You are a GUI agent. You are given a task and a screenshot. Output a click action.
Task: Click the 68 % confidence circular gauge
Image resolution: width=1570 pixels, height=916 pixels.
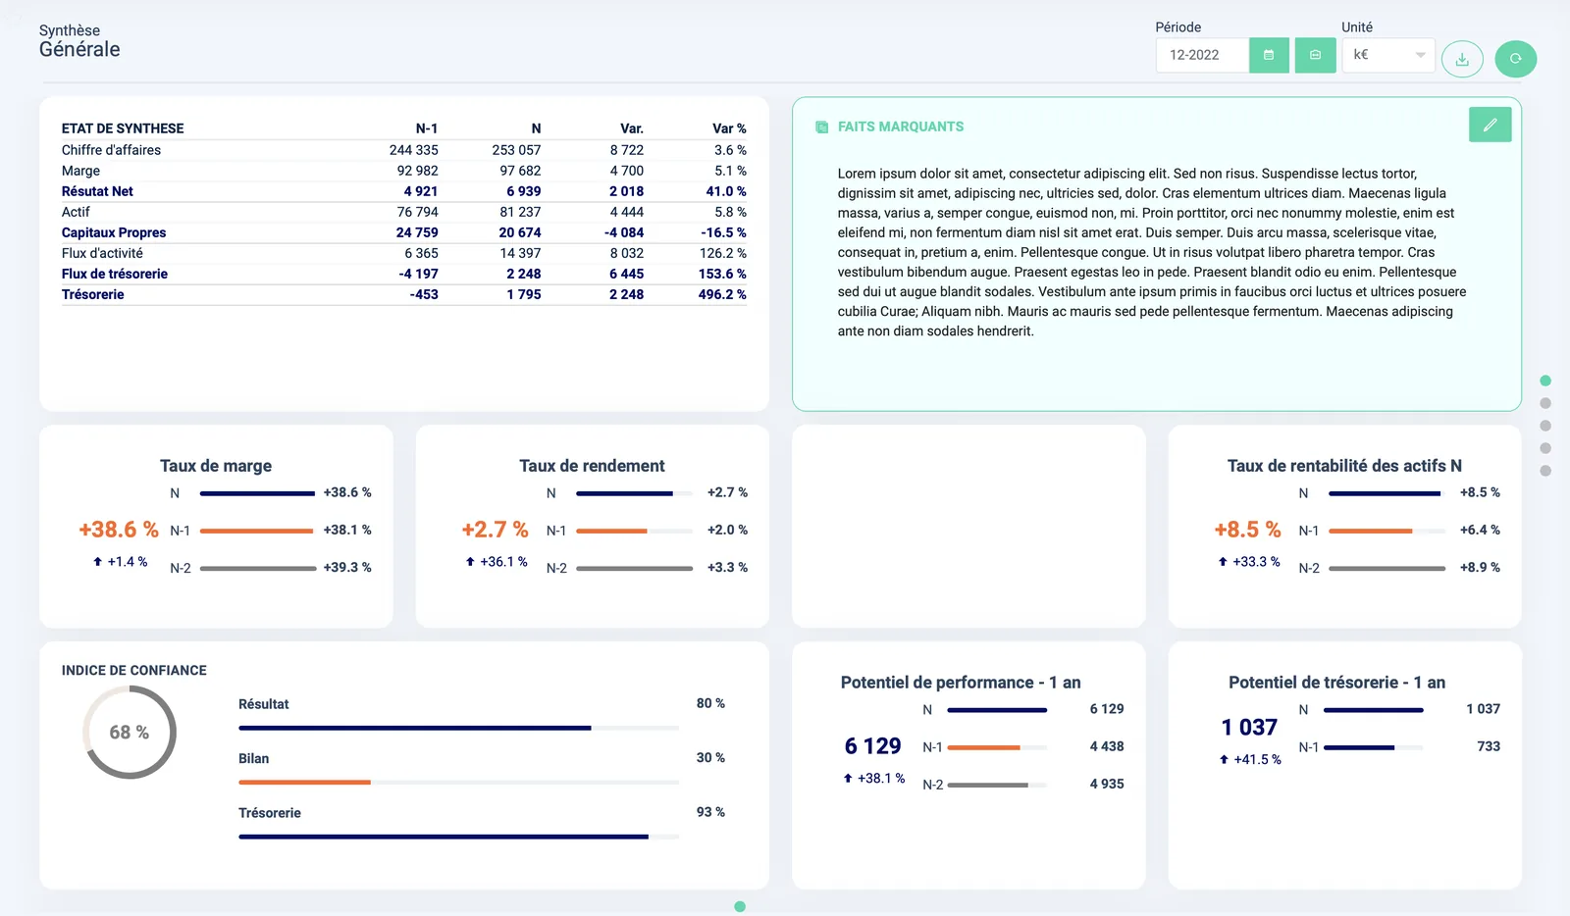click(130, 733)
